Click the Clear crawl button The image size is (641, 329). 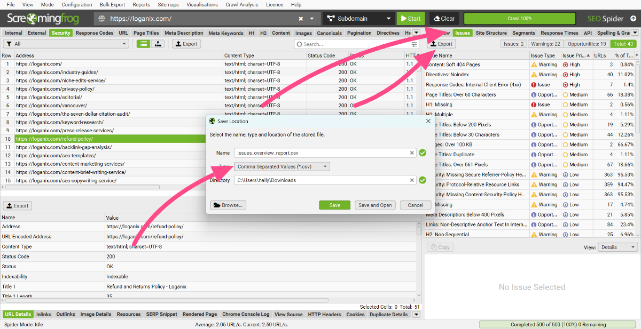click(444, 19)
